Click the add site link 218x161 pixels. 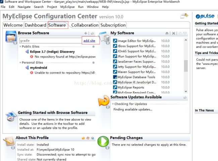(x=89, y=41)
